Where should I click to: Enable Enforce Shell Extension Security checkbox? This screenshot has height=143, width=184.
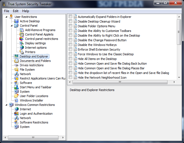point(70,49)
